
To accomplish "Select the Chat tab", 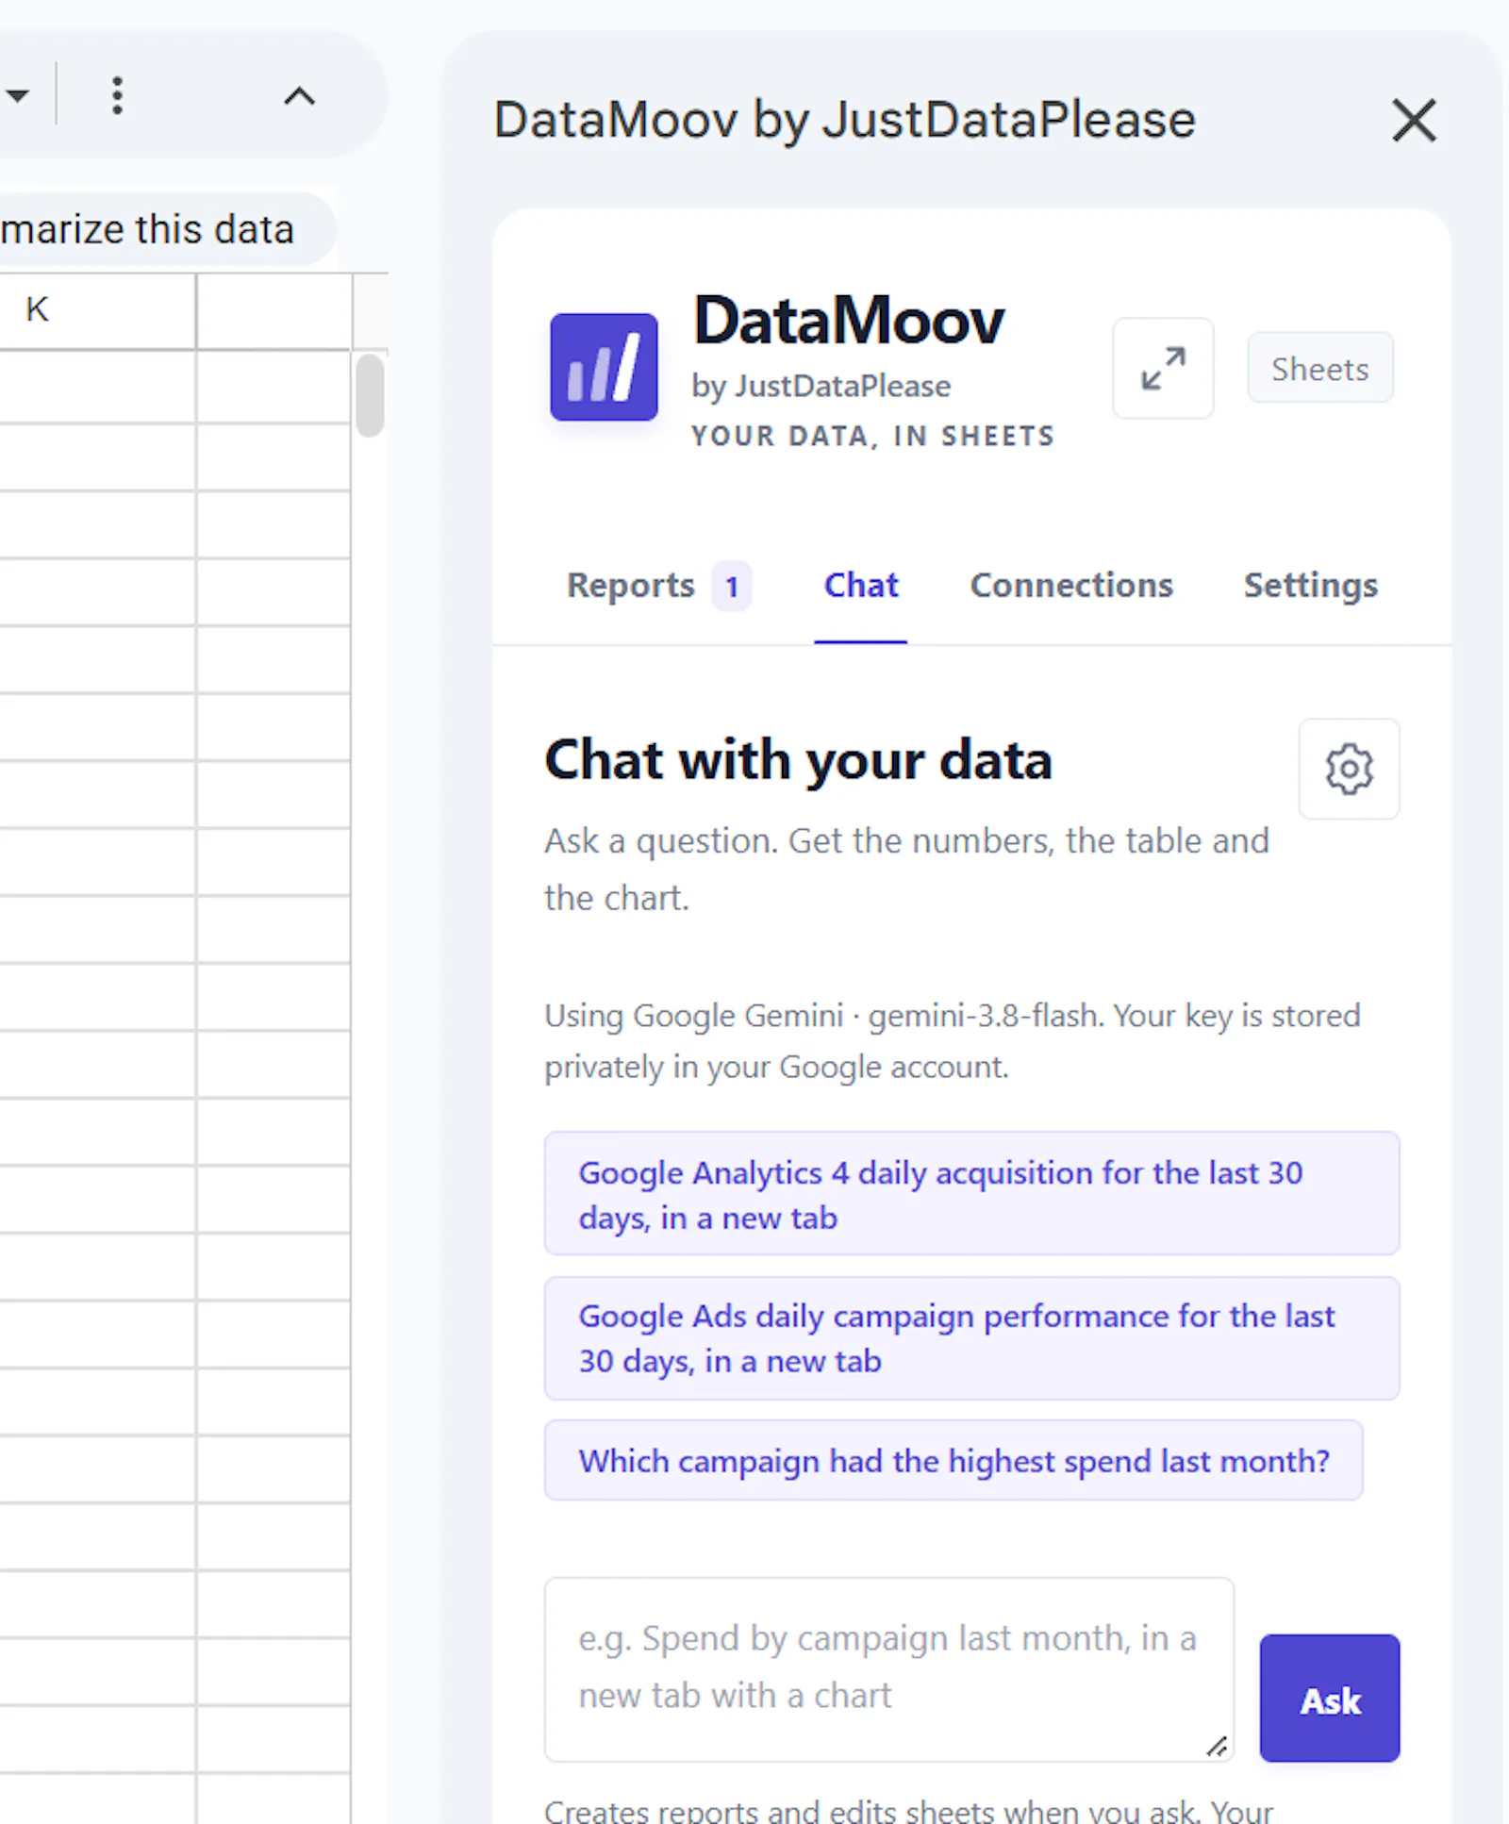I will click(x=861, y=586).
